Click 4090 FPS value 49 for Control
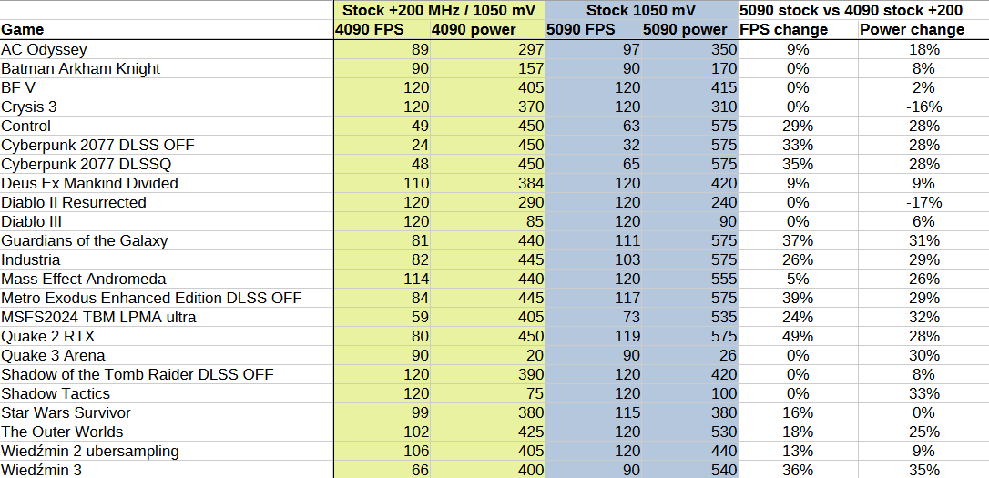 tap(382, 126)
